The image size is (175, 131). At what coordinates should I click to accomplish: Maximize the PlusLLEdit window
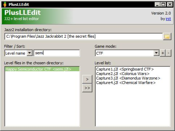tap(163, 5)
